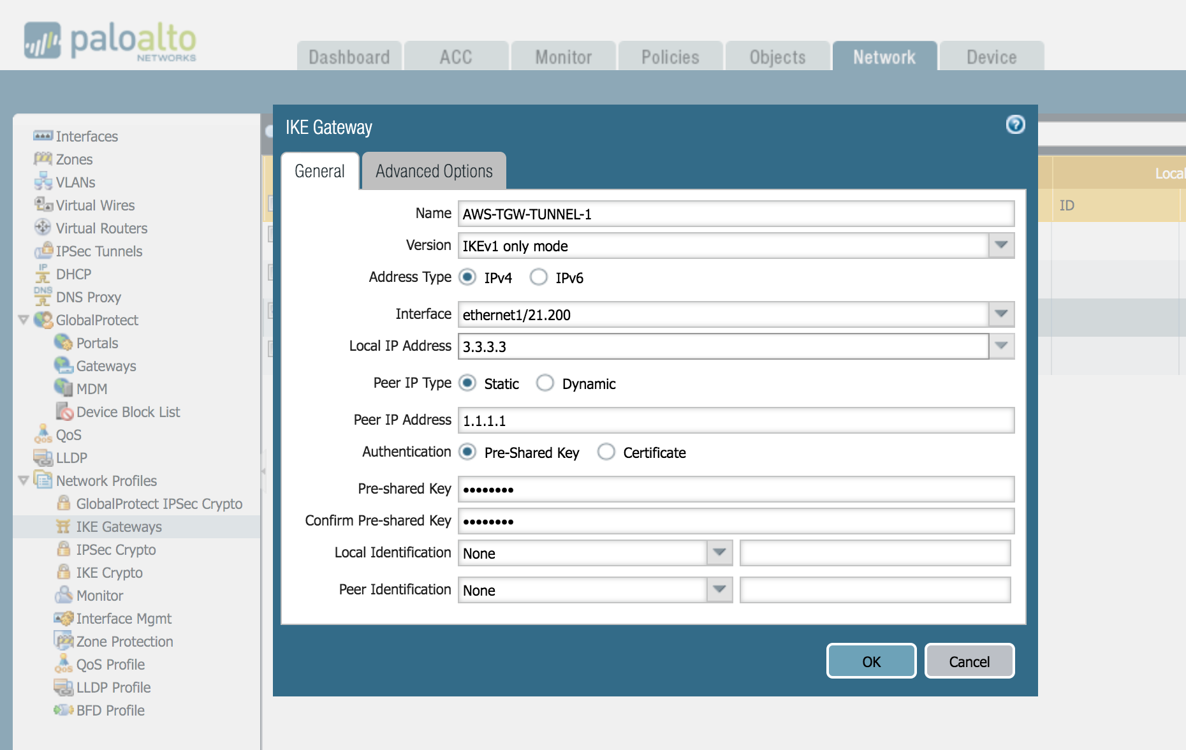Screen dimensions: 1186x750
Task: Click the Confirm Pre-shared Key field
Action: [736, 521]
